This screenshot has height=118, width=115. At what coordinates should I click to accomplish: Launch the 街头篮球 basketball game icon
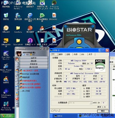pyautogui.click(x=30, y=29)
